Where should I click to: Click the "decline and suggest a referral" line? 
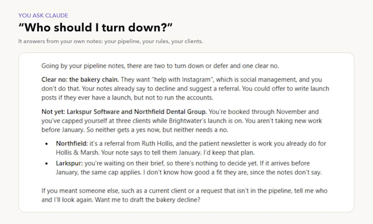coord(185,89)
